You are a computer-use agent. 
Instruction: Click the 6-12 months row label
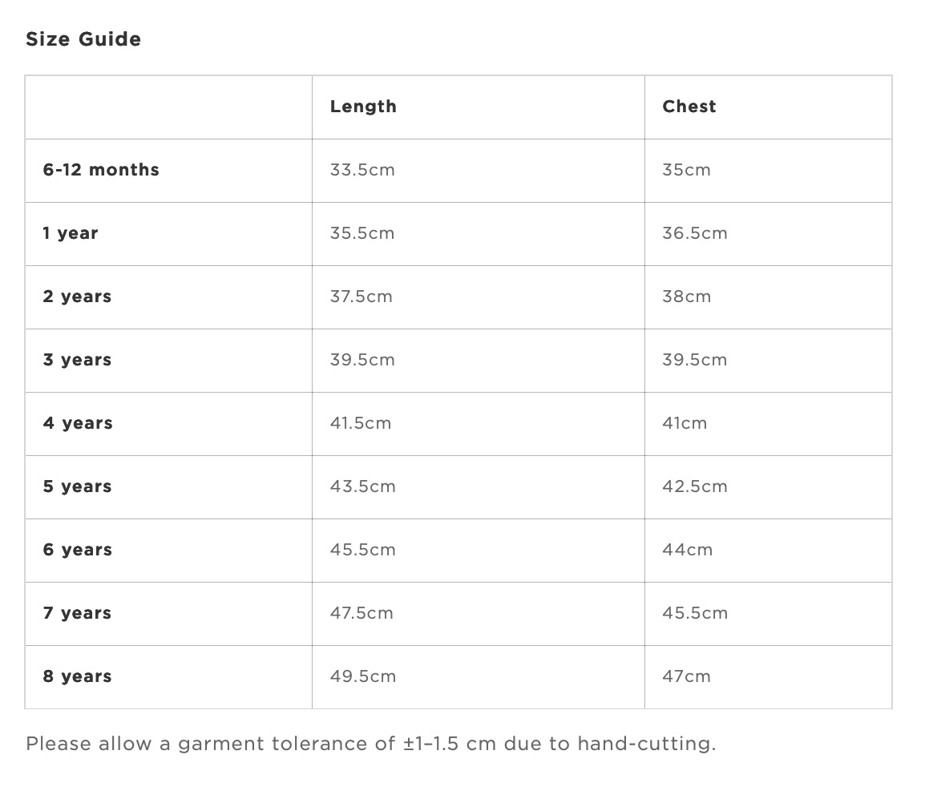coord(101,170)
